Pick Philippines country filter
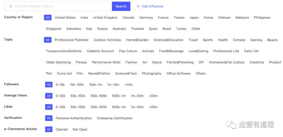The width and height of the screenshot is (283, 137). point(262,17)
